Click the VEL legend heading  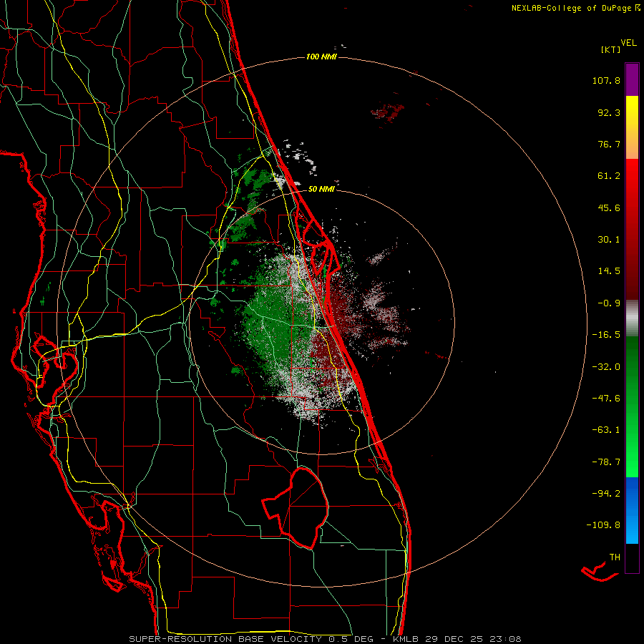pos(628,43)
